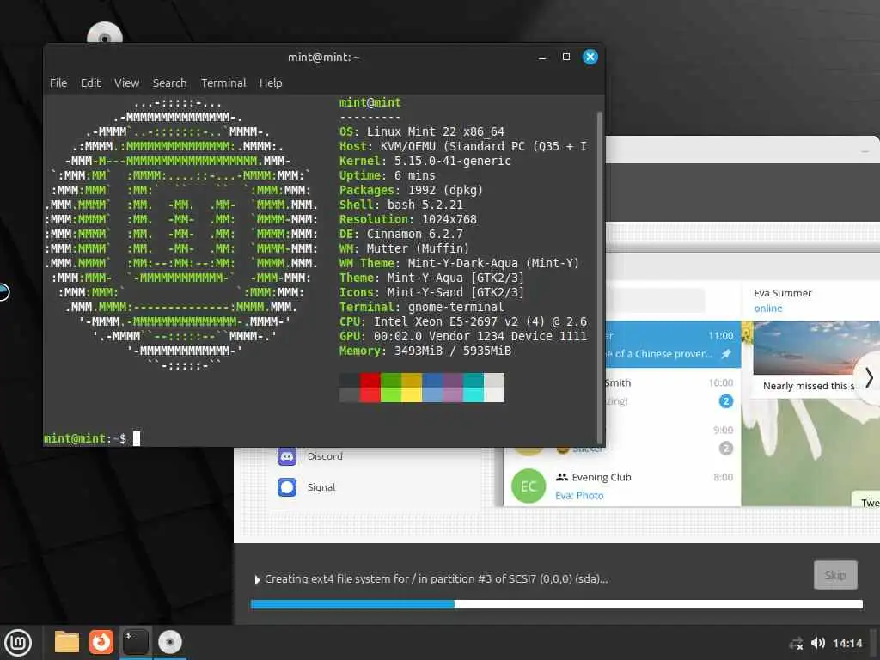Select the Discord label in slideshow
Viewport: 880px width, 660px height.
[x=325, y=456]
